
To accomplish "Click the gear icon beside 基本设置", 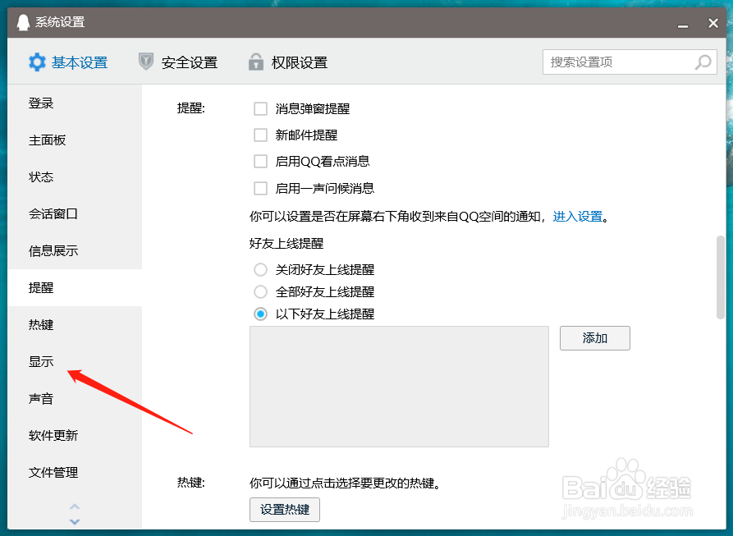I will pyautogui.click(x=37, y=62).
